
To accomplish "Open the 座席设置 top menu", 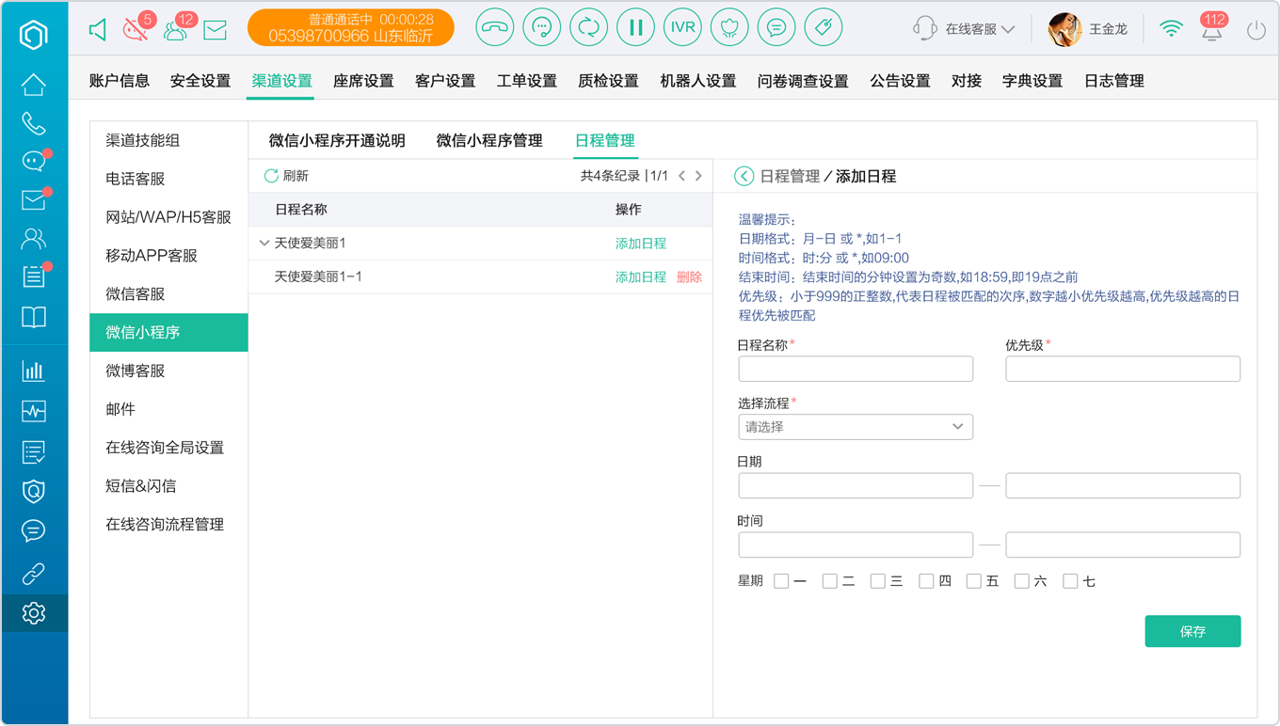I will tap(363, 81).
